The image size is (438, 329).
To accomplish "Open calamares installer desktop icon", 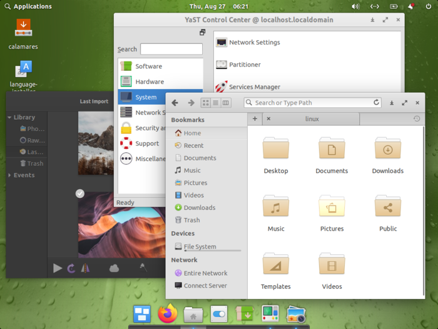I will (23, 28).
